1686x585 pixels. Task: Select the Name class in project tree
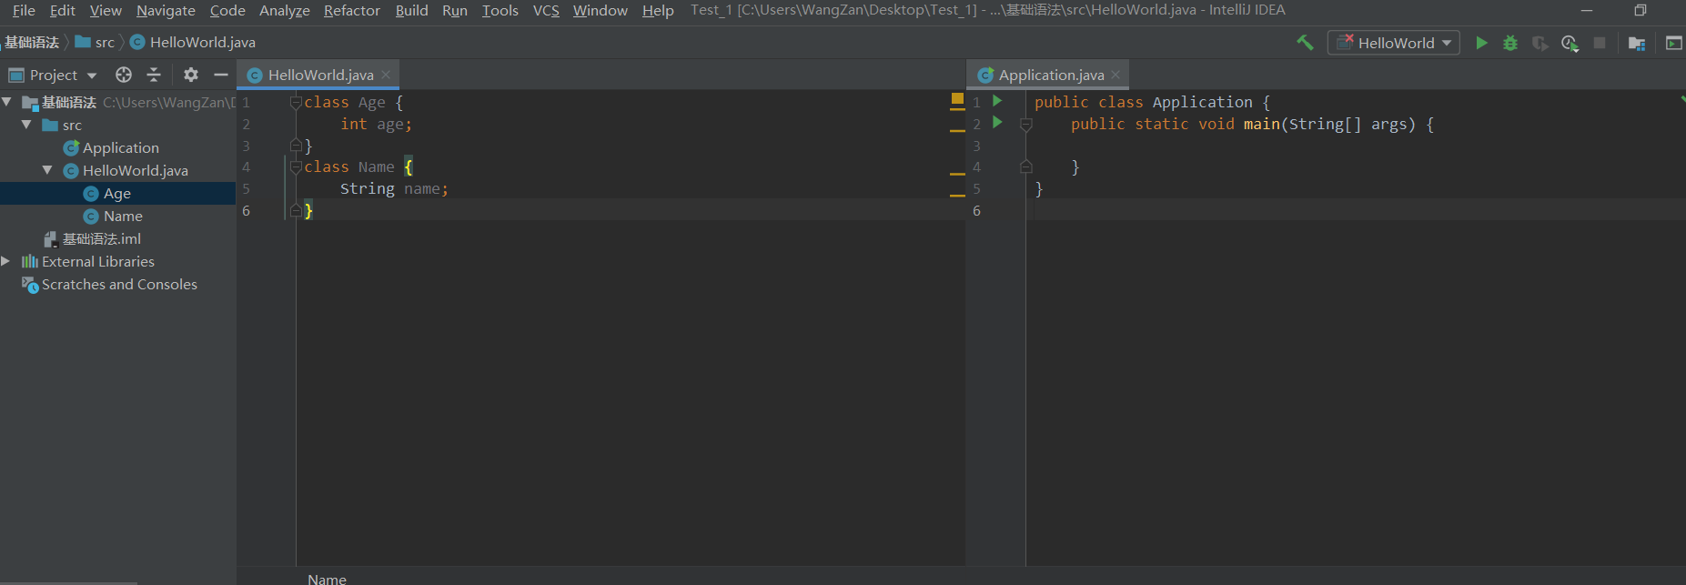[x=123, y=216]
